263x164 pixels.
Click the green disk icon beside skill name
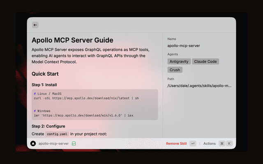pyautogui.click(x=74, y=143)
